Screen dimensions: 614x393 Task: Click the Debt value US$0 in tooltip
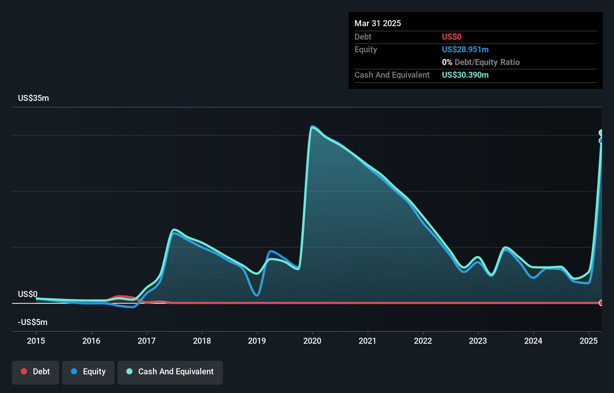coord(452,37)
